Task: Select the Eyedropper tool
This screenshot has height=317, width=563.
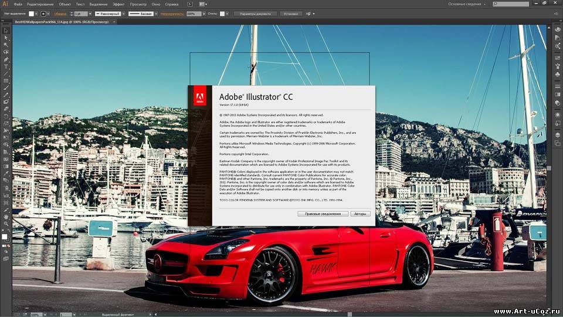Action: click(6, 174)
